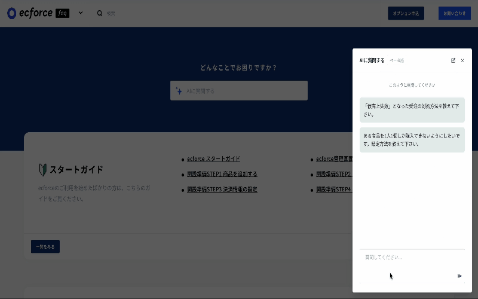Expand the dropdown chevron next to faq
Viewport: 478px width, 299px height.
pos(81,13)
